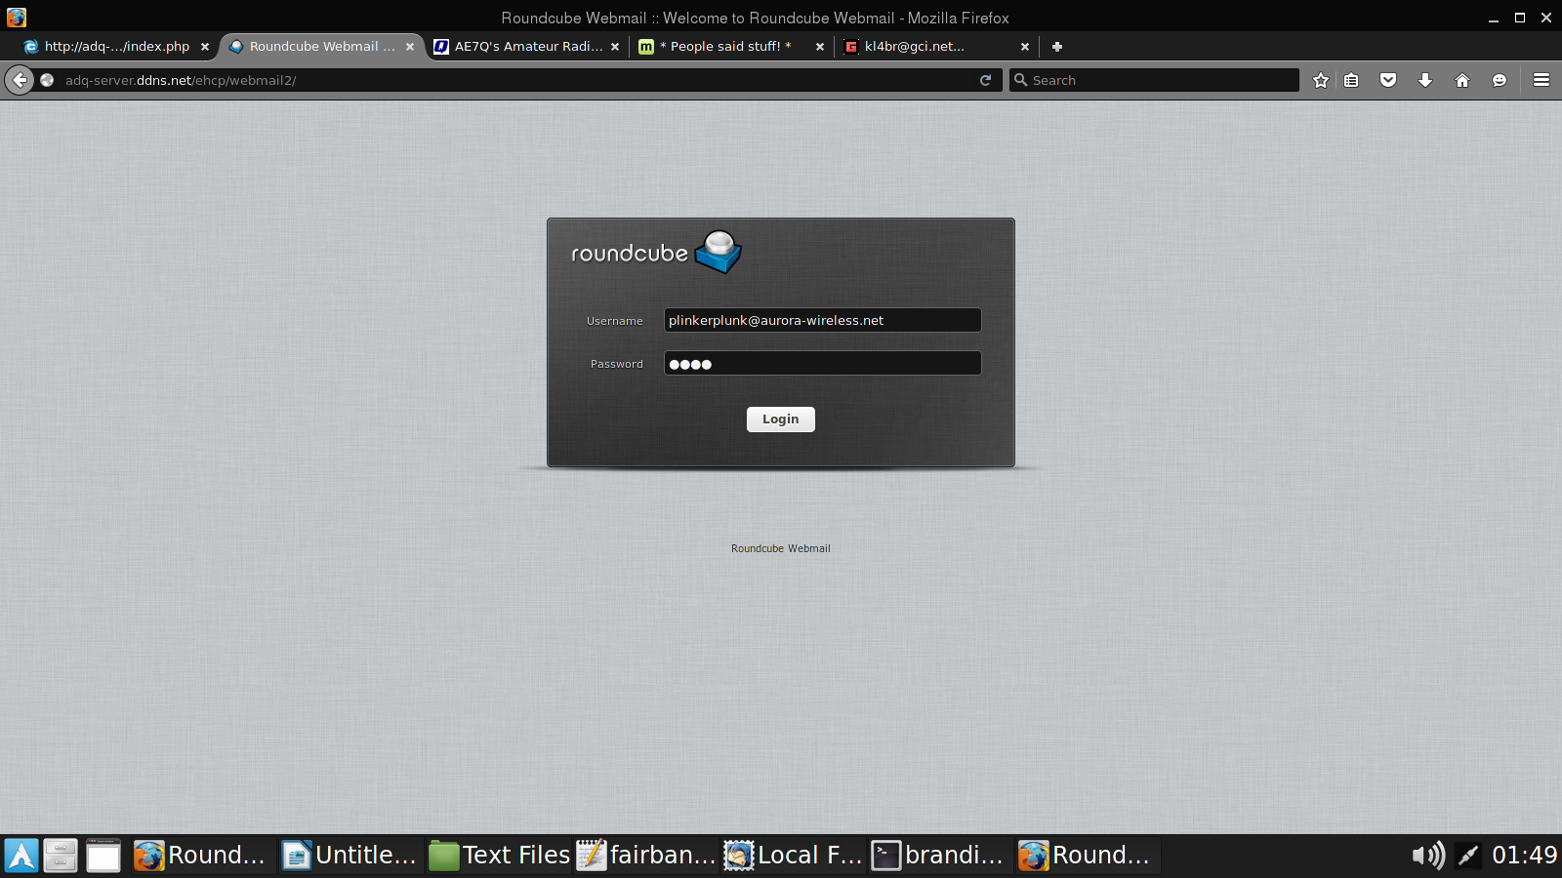
Task: Switch to last Round... Firefox taskbar window
Action: [x=1088, y=856]
